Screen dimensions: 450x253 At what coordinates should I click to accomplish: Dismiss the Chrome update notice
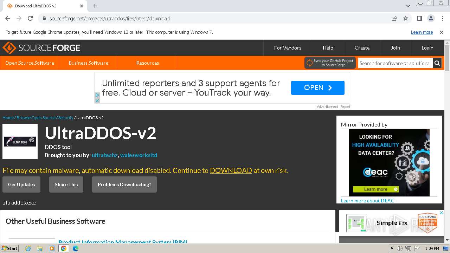(x=442, y=32)
